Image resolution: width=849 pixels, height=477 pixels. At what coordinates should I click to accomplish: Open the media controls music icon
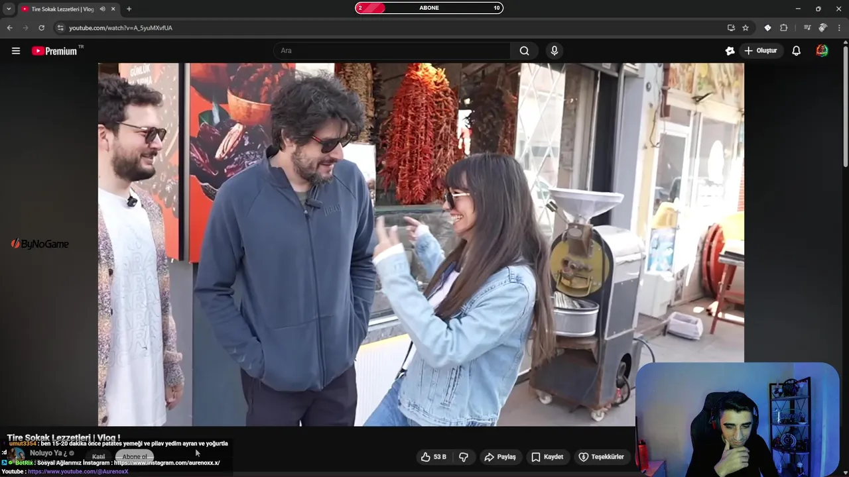tap(807, 28)
